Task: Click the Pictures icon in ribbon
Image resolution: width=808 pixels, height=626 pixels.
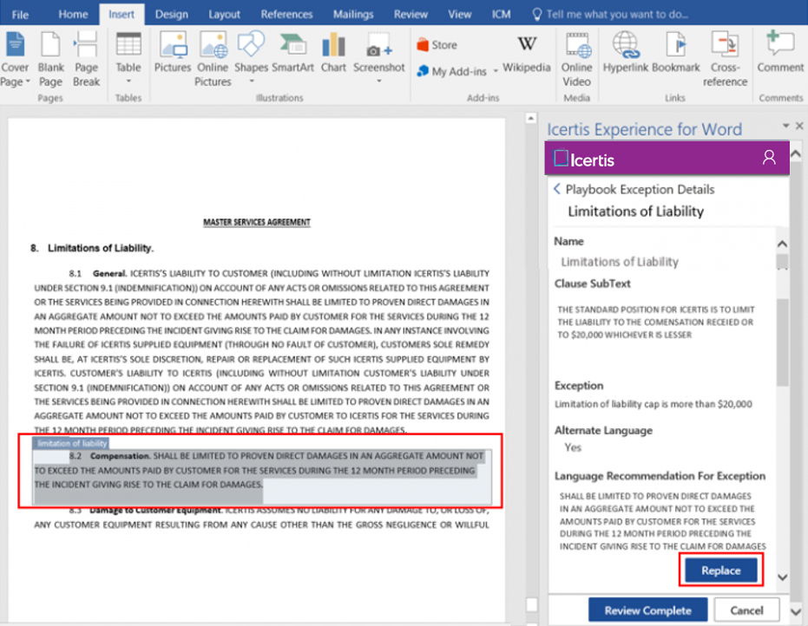Action: click(x=173, y=52)
